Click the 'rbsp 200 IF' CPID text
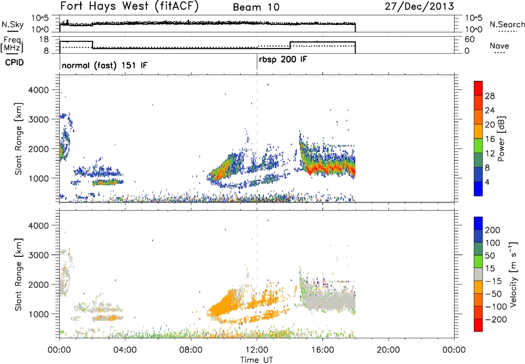The width and height of the screenshot is (525, 364). pyautogui.click(x=283, y=60)
